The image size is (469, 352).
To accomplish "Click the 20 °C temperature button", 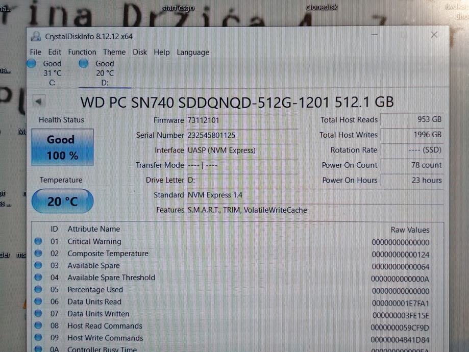I will (62, 202).
